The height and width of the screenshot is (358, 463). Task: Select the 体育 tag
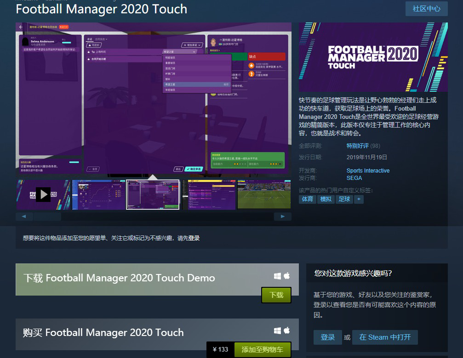coord(308,199)
